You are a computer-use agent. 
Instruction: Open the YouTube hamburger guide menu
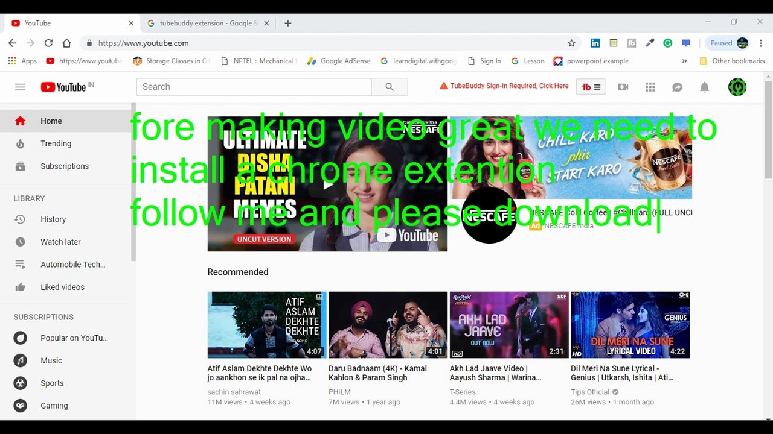[20, 87]
